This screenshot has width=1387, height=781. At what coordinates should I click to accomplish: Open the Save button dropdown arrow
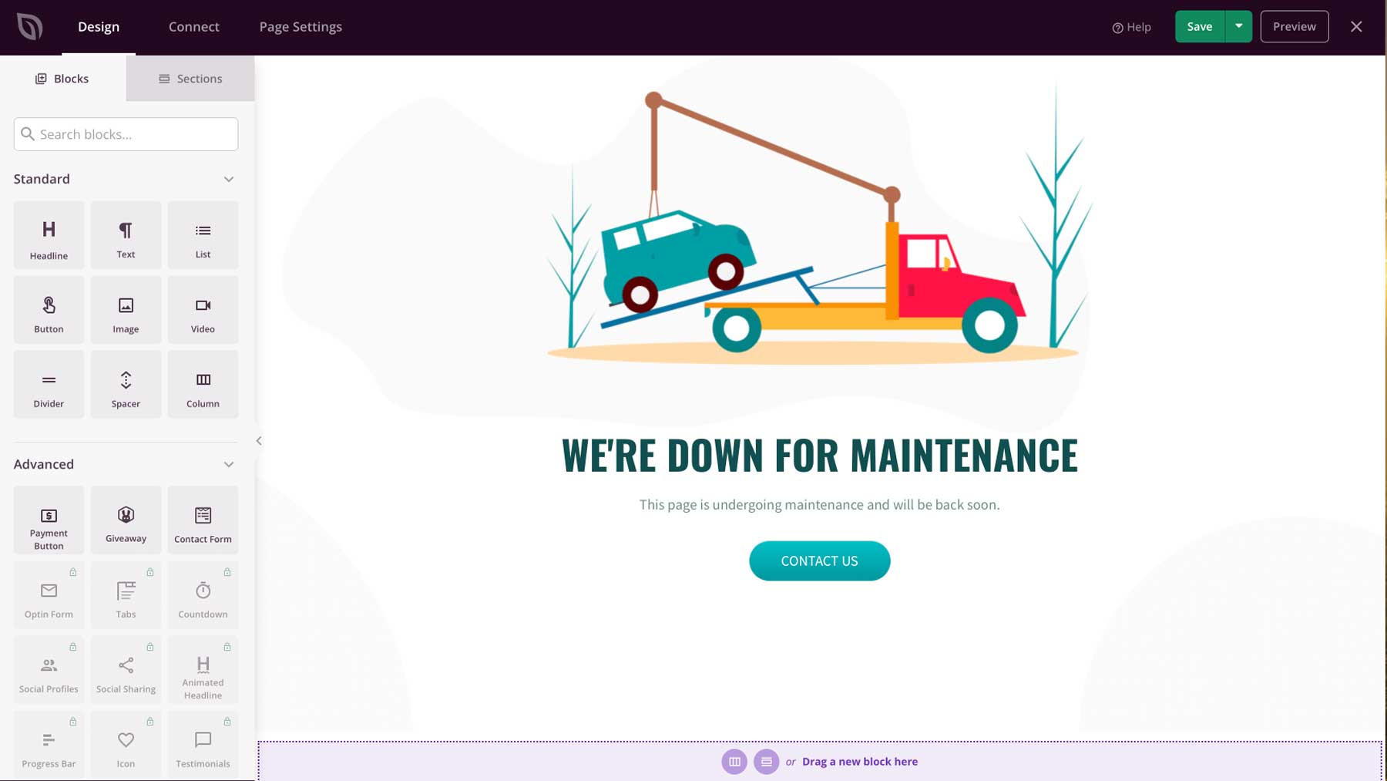[1239, 25]
